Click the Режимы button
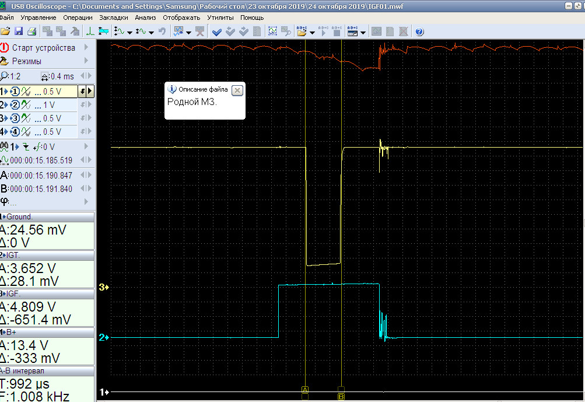 (x=26, y=61)
